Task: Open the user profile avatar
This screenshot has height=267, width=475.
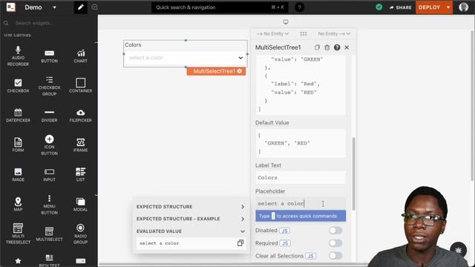Action: point(463,7)
